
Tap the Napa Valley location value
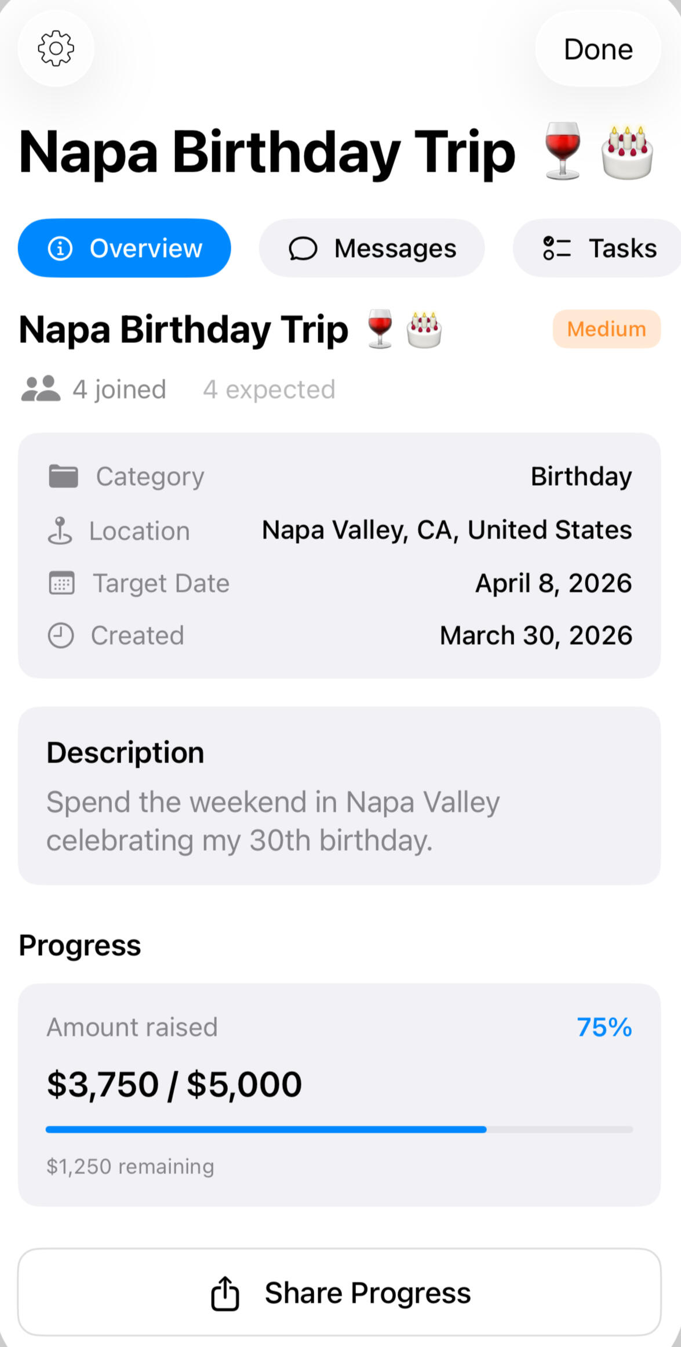coord(446,530)
